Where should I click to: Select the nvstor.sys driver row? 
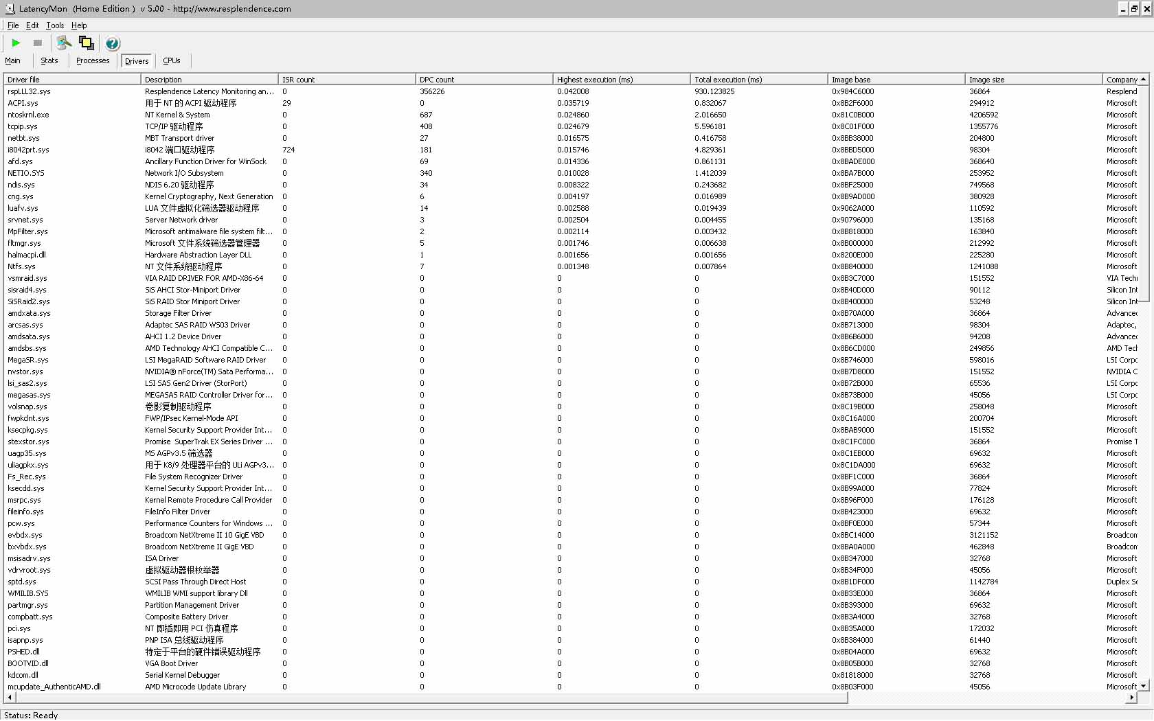pos(571,371)
